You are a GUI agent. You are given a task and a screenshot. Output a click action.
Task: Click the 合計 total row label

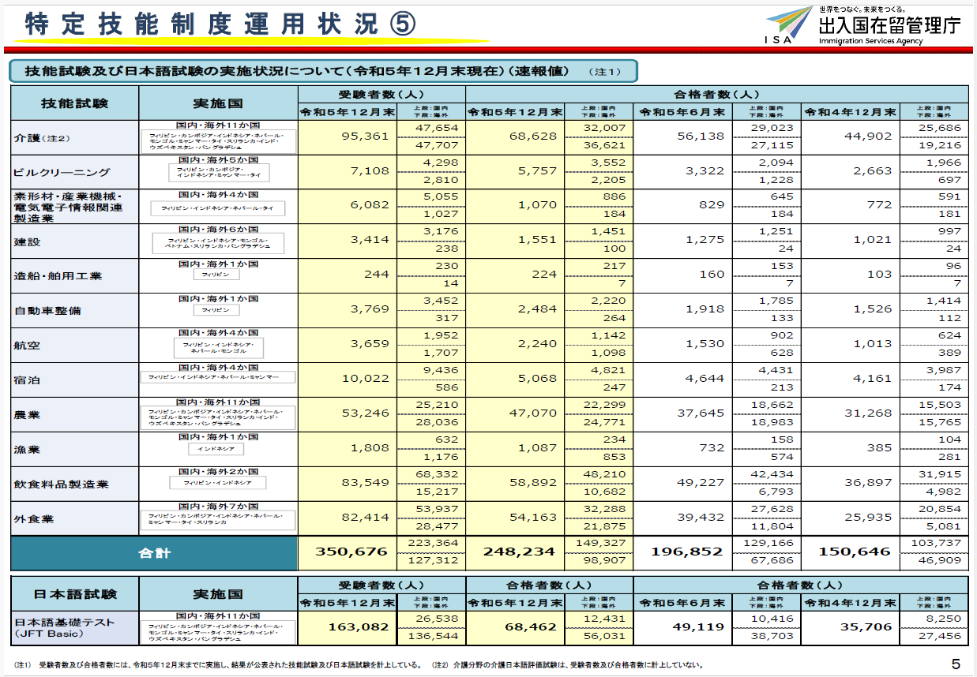[152, 553]
